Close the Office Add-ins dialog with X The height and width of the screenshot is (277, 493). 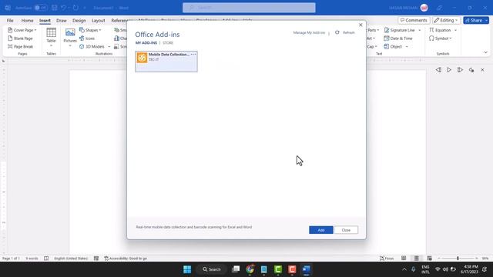coord(361,25)
